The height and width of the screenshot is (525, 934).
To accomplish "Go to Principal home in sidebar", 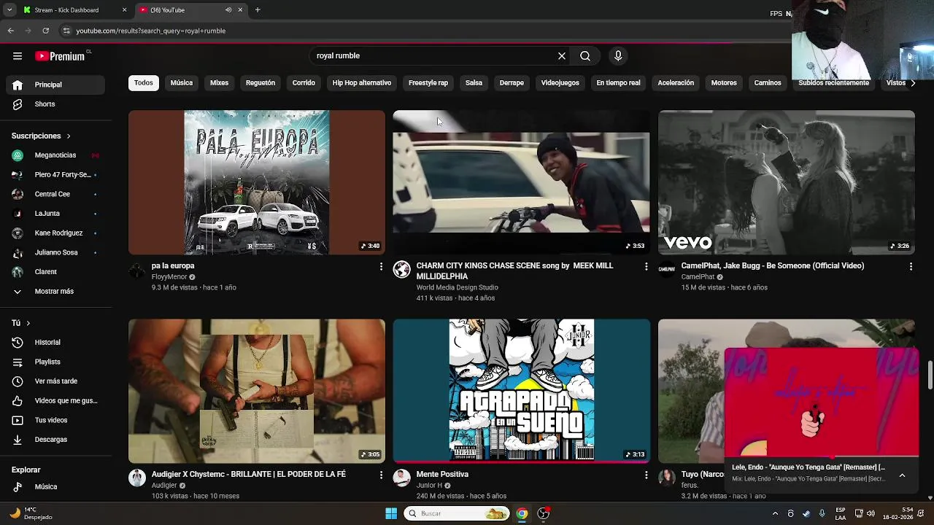I will (56, 85).
